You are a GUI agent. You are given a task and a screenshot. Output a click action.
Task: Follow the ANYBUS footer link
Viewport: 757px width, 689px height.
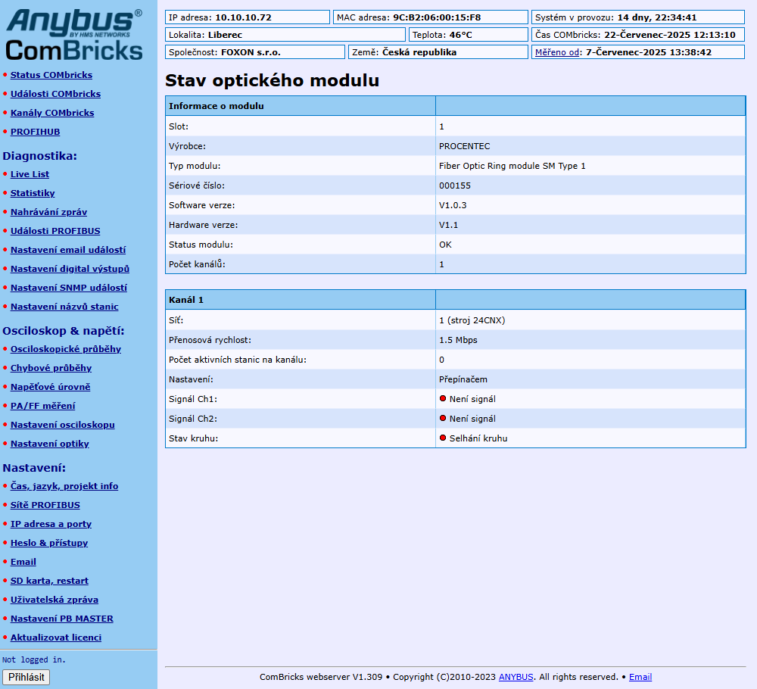coord(516,677)
